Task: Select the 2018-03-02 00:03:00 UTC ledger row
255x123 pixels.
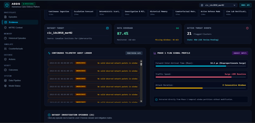Action: tap(94, 86)
